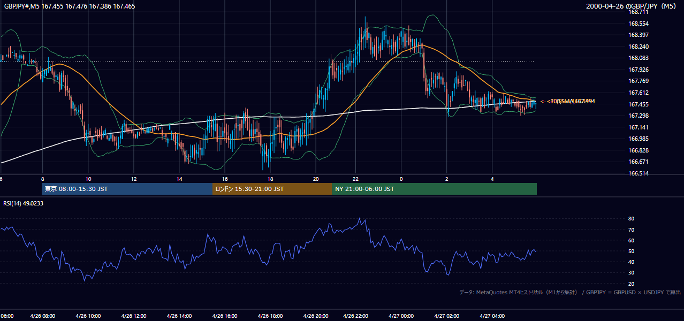This screenshot has width=684, height=321.
Task: Click the 4/26 08:00 bottom time label
Action: click(42, 316)
